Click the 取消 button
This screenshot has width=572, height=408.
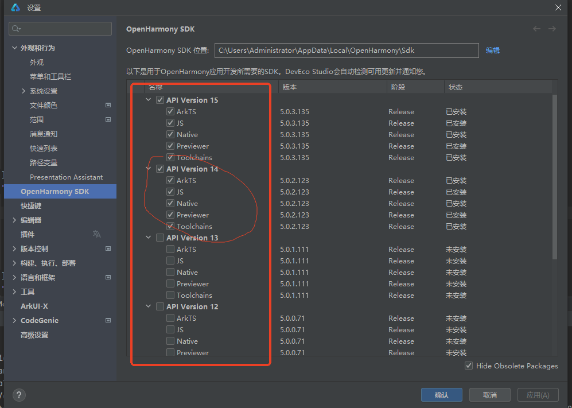point(490,395)
